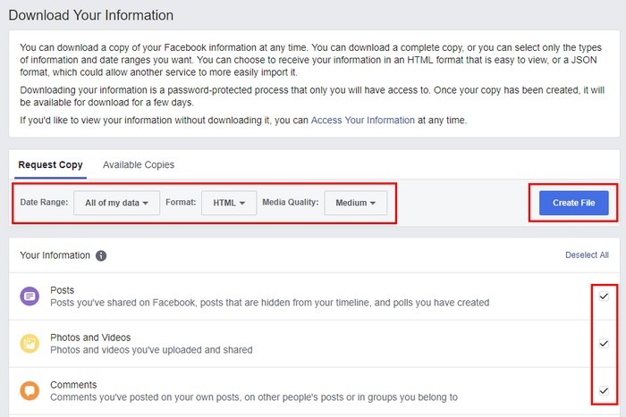Click the Deselect All link
The image size is (626, 417).
[587, 255]
